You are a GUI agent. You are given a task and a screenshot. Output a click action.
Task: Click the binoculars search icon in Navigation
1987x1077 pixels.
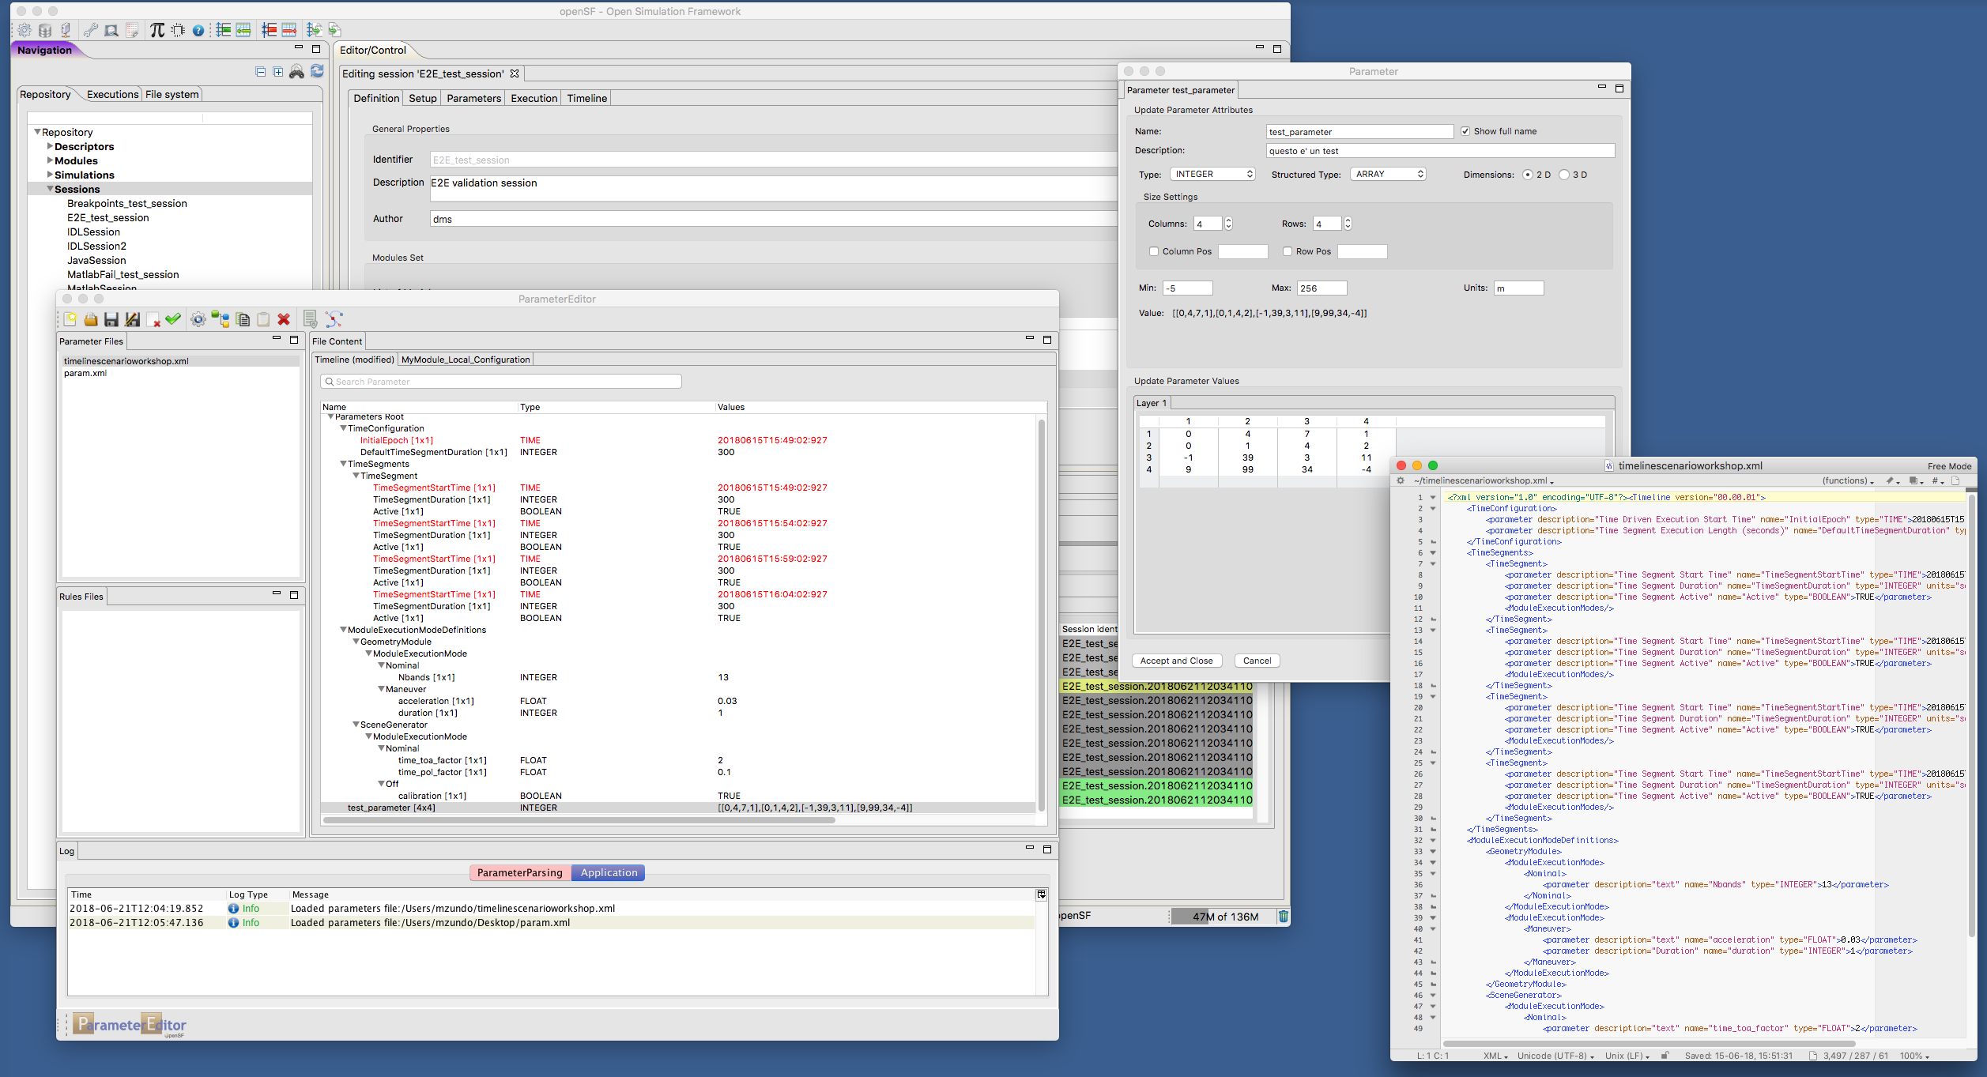tap(296, 72)
